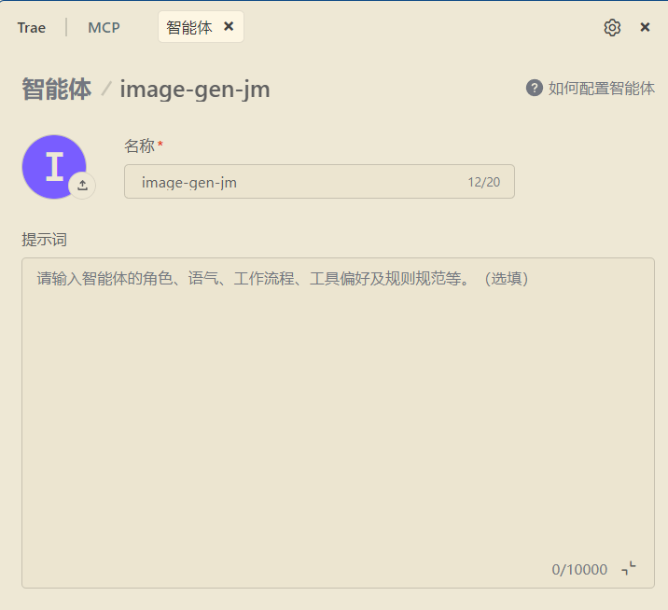Screen dimensions: 668x610
Task: Open 如何配置智能体 help link
Action: tap(601, 89)
